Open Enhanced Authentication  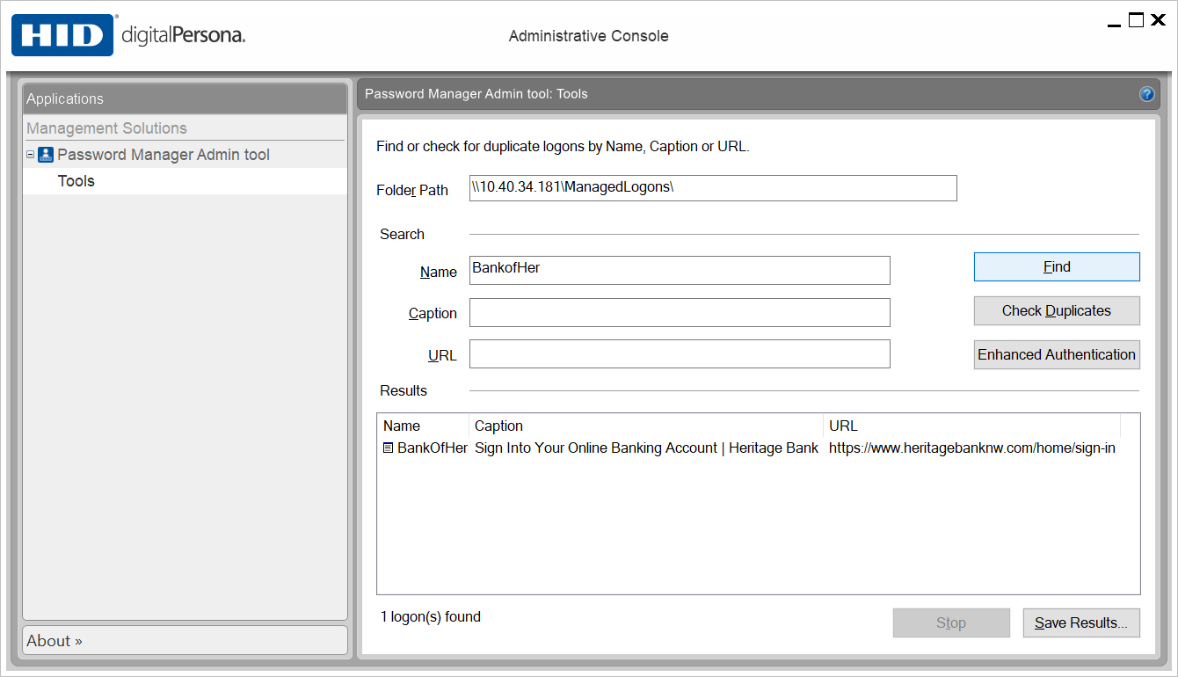(1056, 355)
